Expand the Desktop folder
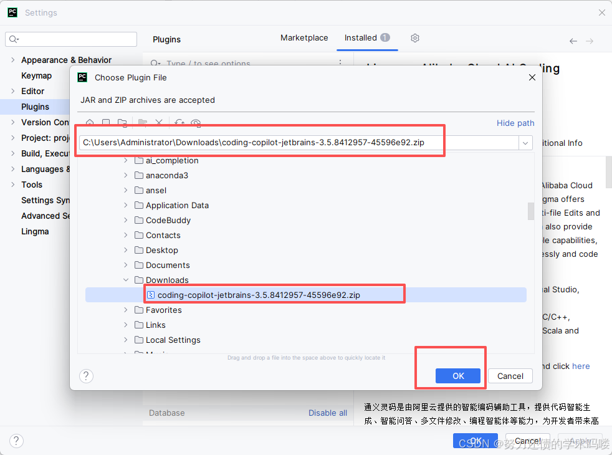Image resolution: width=612 pixels, height=455 pixels. pos(126,250)
